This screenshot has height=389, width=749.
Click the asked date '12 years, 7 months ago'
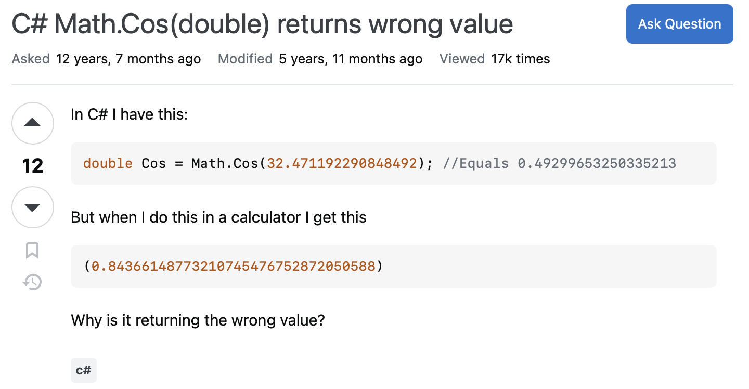[x=128, y=59]
